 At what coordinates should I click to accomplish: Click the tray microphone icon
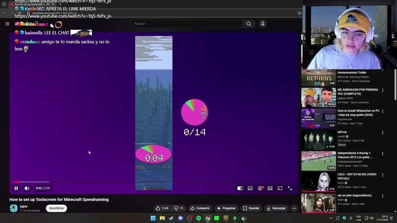351,218
